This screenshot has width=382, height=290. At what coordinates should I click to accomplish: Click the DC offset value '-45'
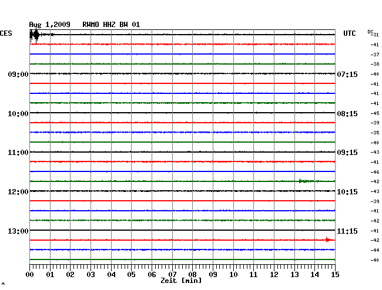375,113
